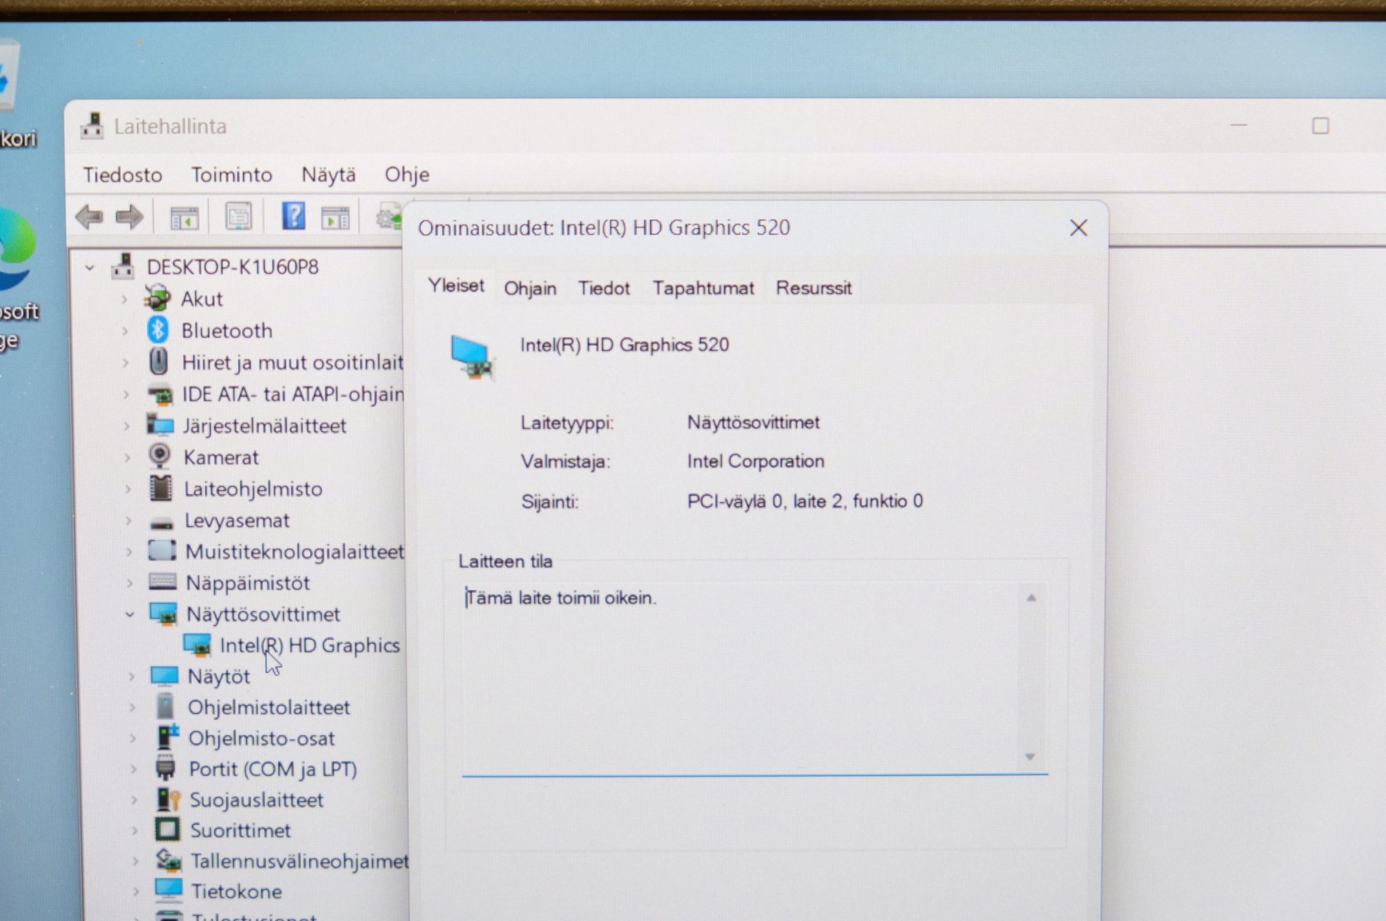1386x921 pixels.
Task: Click the Akut battery icon
Action: click(158, 298)
